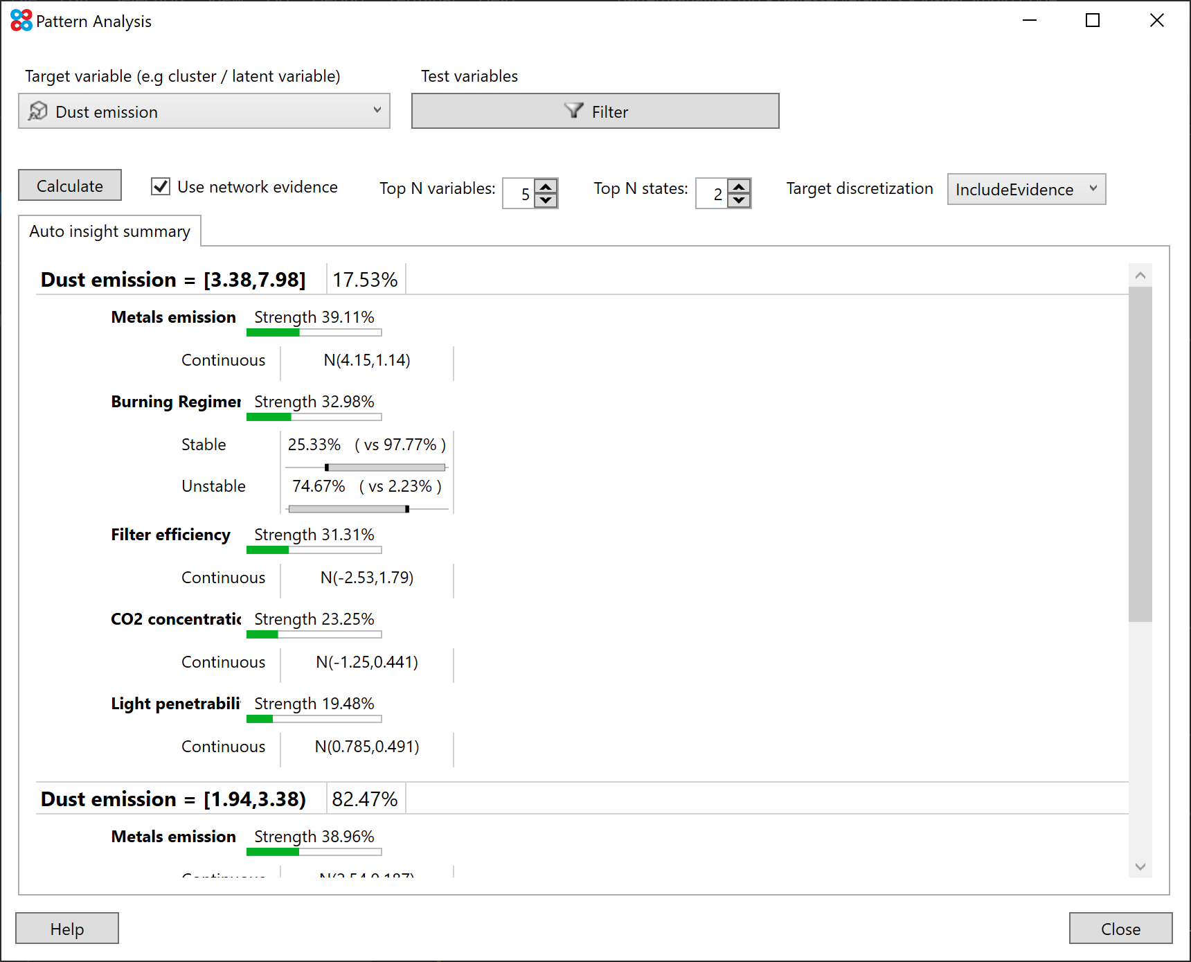Expand the Dust emission combo box chevron

(377, 111)
